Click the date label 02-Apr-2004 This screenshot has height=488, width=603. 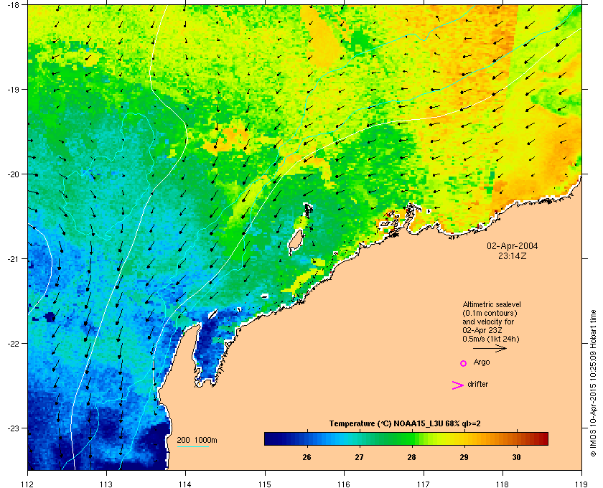[513, 245]
